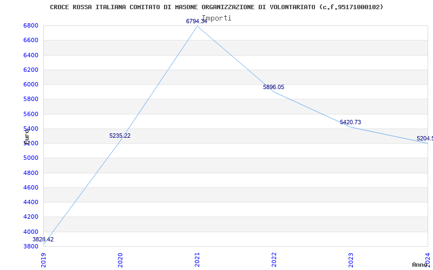The image size is (433, 270).
Task: Click the 4600 y-axis tick label
Action: (x=31, y=187)
